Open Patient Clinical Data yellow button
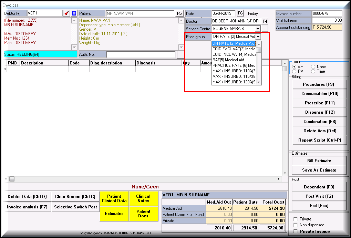This screenshot has width=351, height=238. (x=114, y=199)
